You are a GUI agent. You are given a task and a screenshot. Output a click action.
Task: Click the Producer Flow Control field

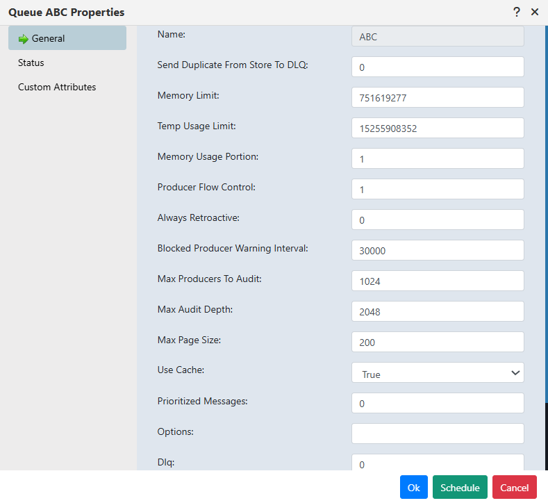(x=438, y=189)
